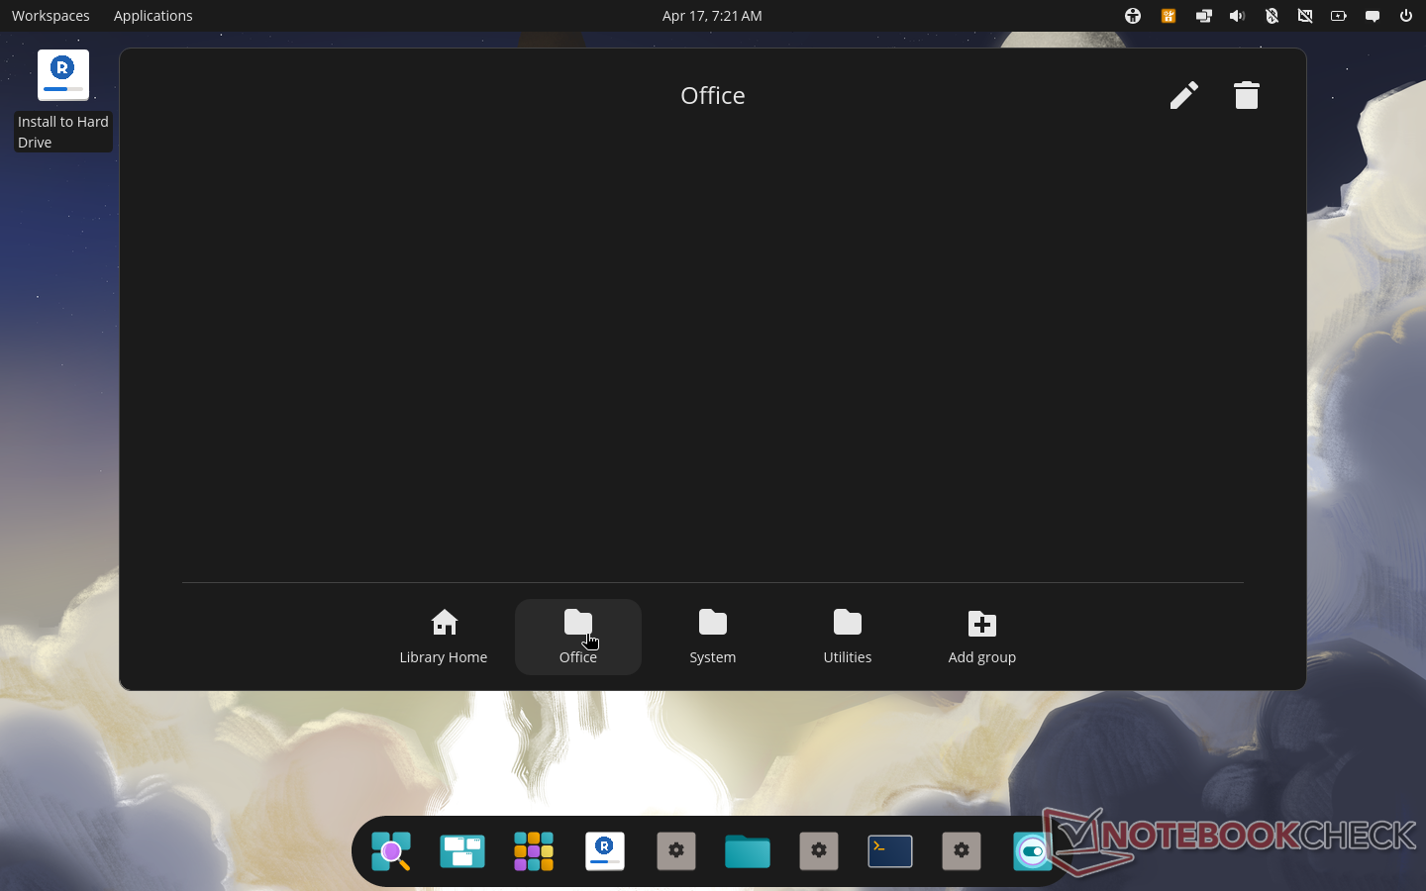Expand the sound volume applet
Image resolution: width=1426 pixels, height=891 pixels.
1237,16
